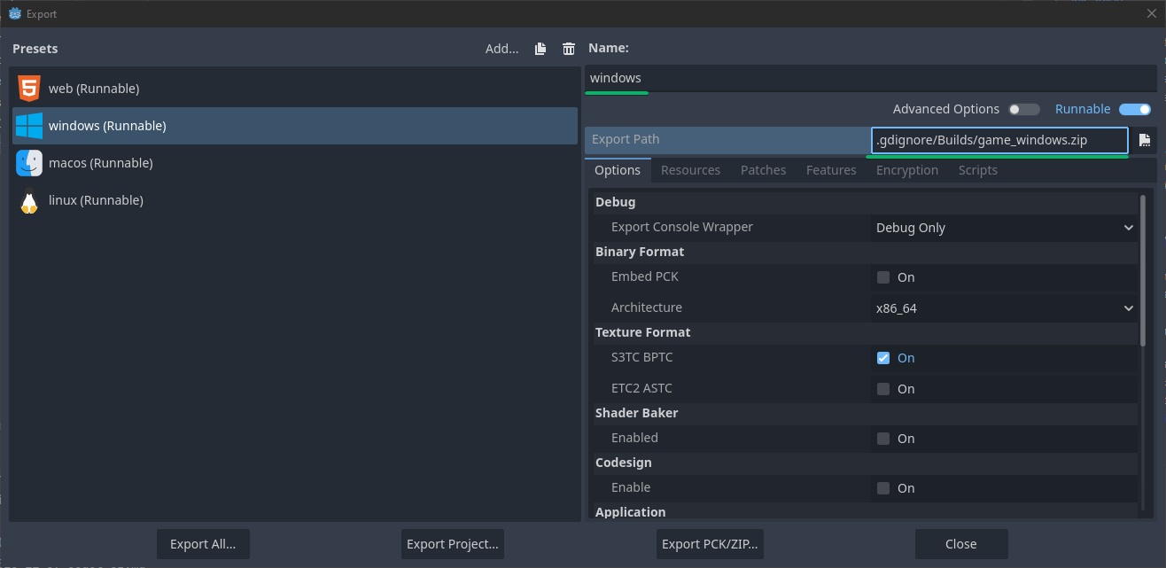Viewport: 1166px width, 568px height.
Task: Open Export Console Wrapper dropdown
Action: point(1004,228)
